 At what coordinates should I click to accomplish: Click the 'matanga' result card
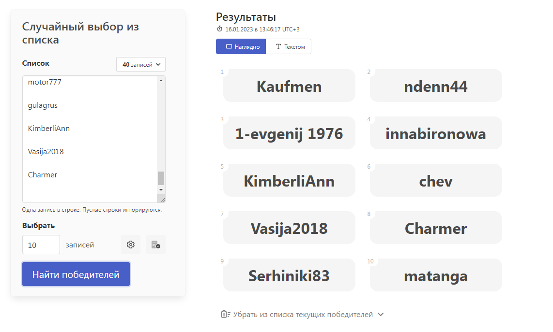coord(436,276)
